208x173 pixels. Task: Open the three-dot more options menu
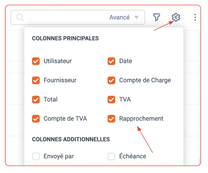point(195,17)
